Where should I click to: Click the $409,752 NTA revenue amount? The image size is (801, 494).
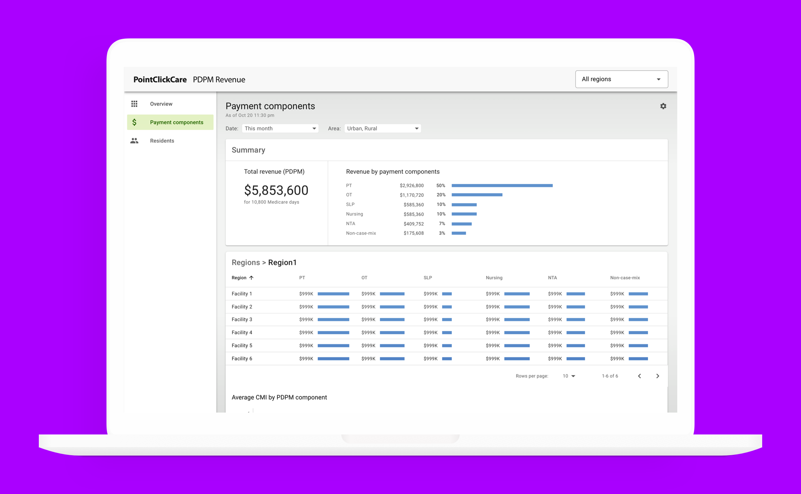(414, 224)
